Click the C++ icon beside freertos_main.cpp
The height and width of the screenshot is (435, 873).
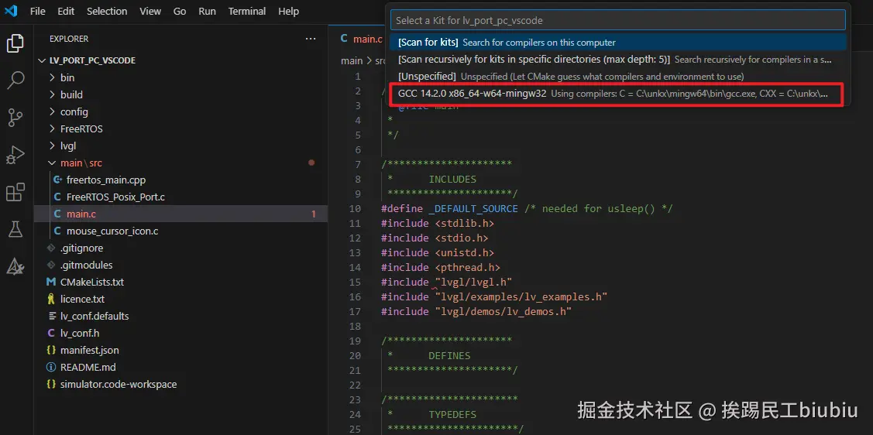tap(57, 180)
